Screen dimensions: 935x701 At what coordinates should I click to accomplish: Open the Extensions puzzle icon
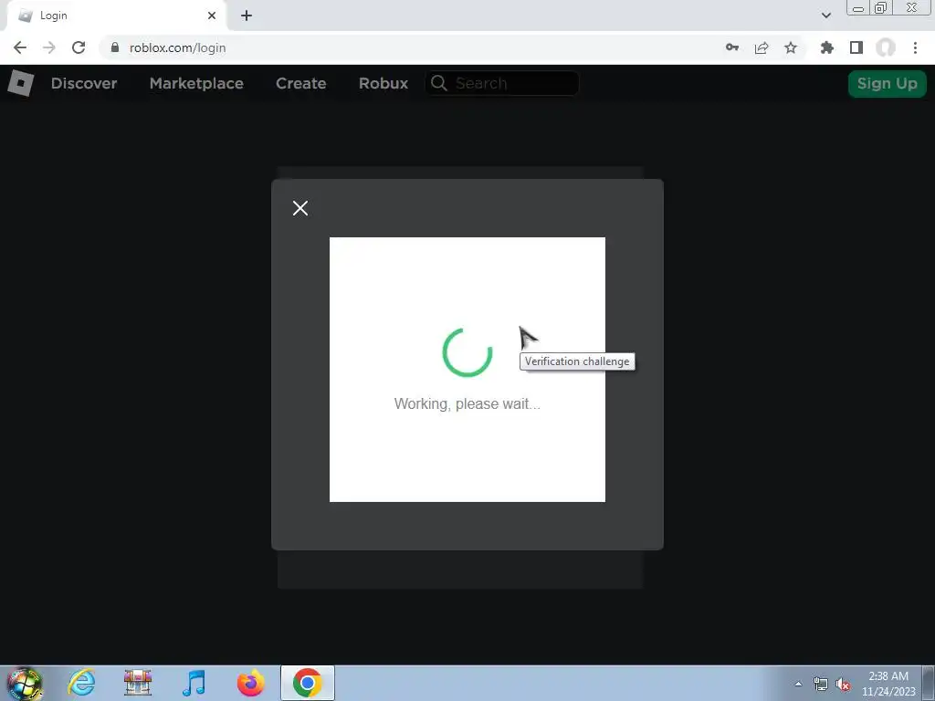coord(827,47)
